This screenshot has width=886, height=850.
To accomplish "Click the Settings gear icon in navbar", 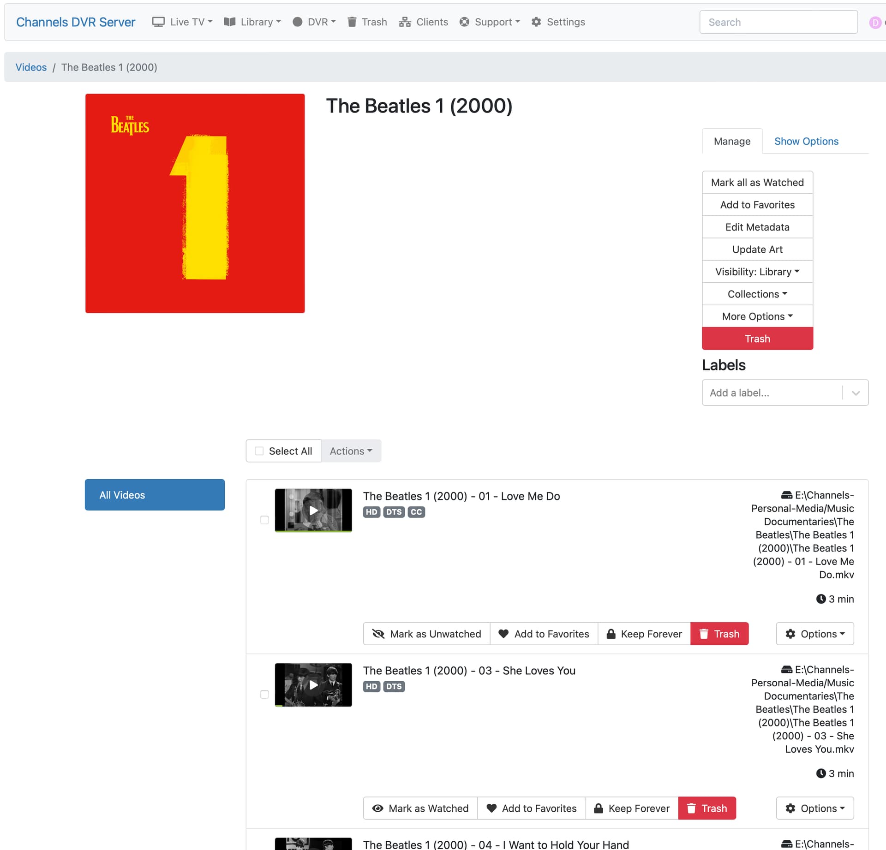I will 536,22.
